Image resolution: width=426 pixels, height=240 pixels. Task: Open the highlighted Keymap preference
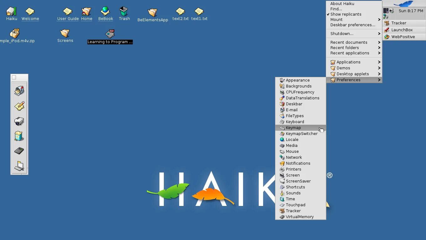pos(301,128)
